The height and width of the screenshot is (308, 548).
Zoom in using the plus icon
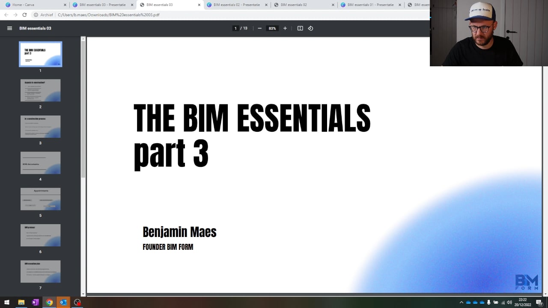click(x=285, y=28)
